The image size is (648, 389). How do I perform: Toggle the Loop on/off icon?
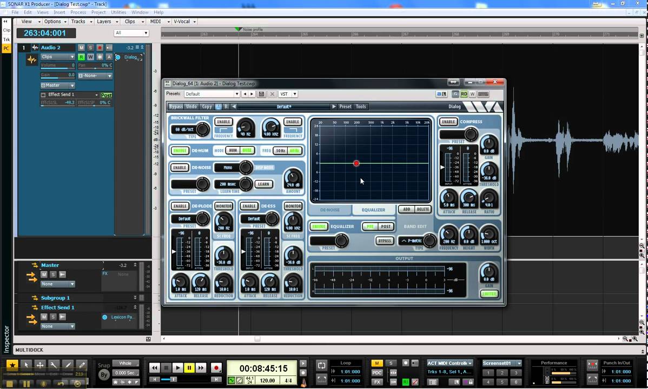(321, 365)
